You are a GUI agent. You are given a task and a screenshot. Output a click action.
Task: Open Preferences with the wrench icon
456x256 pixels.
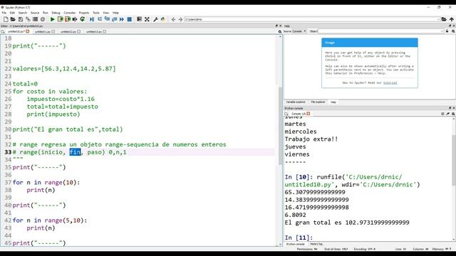tap(155, 19)
